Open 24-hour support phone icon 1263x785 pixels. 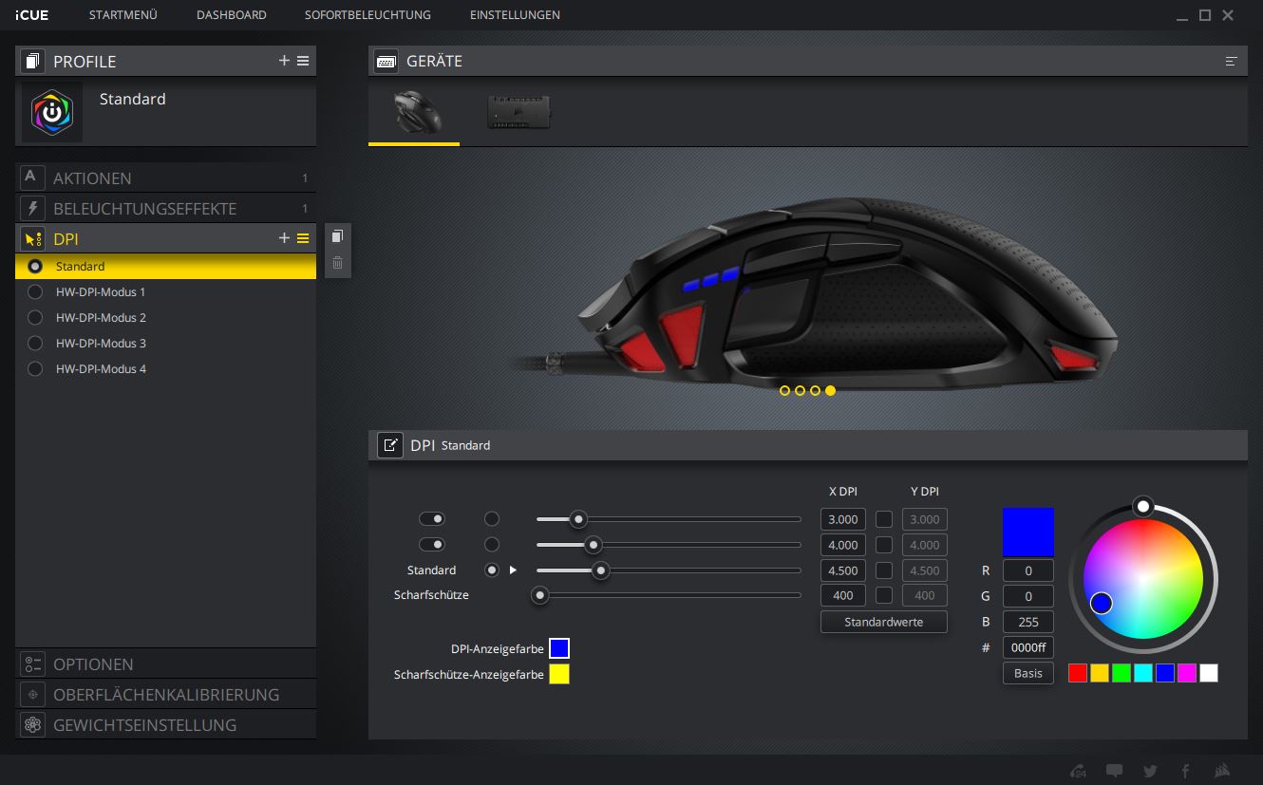click(1078, 771)
